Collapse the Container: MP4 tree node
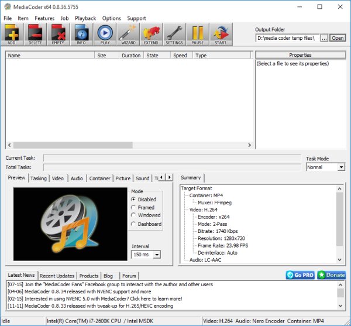 click(x=206, y=195)
